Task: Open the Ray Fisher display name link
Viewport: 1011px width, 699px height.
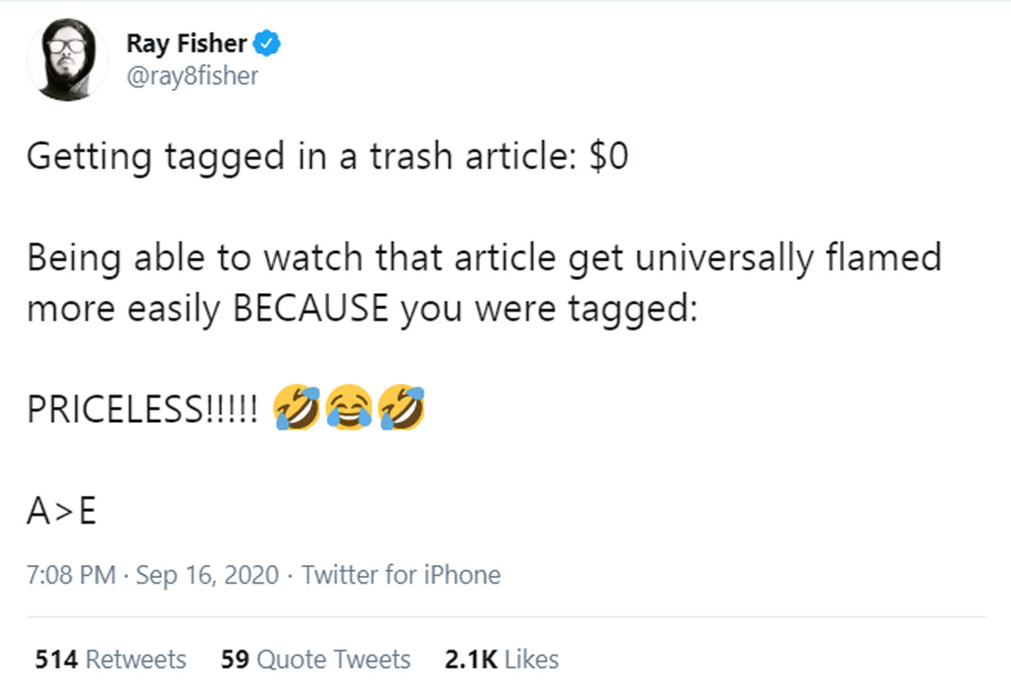Action: [187, 43]
